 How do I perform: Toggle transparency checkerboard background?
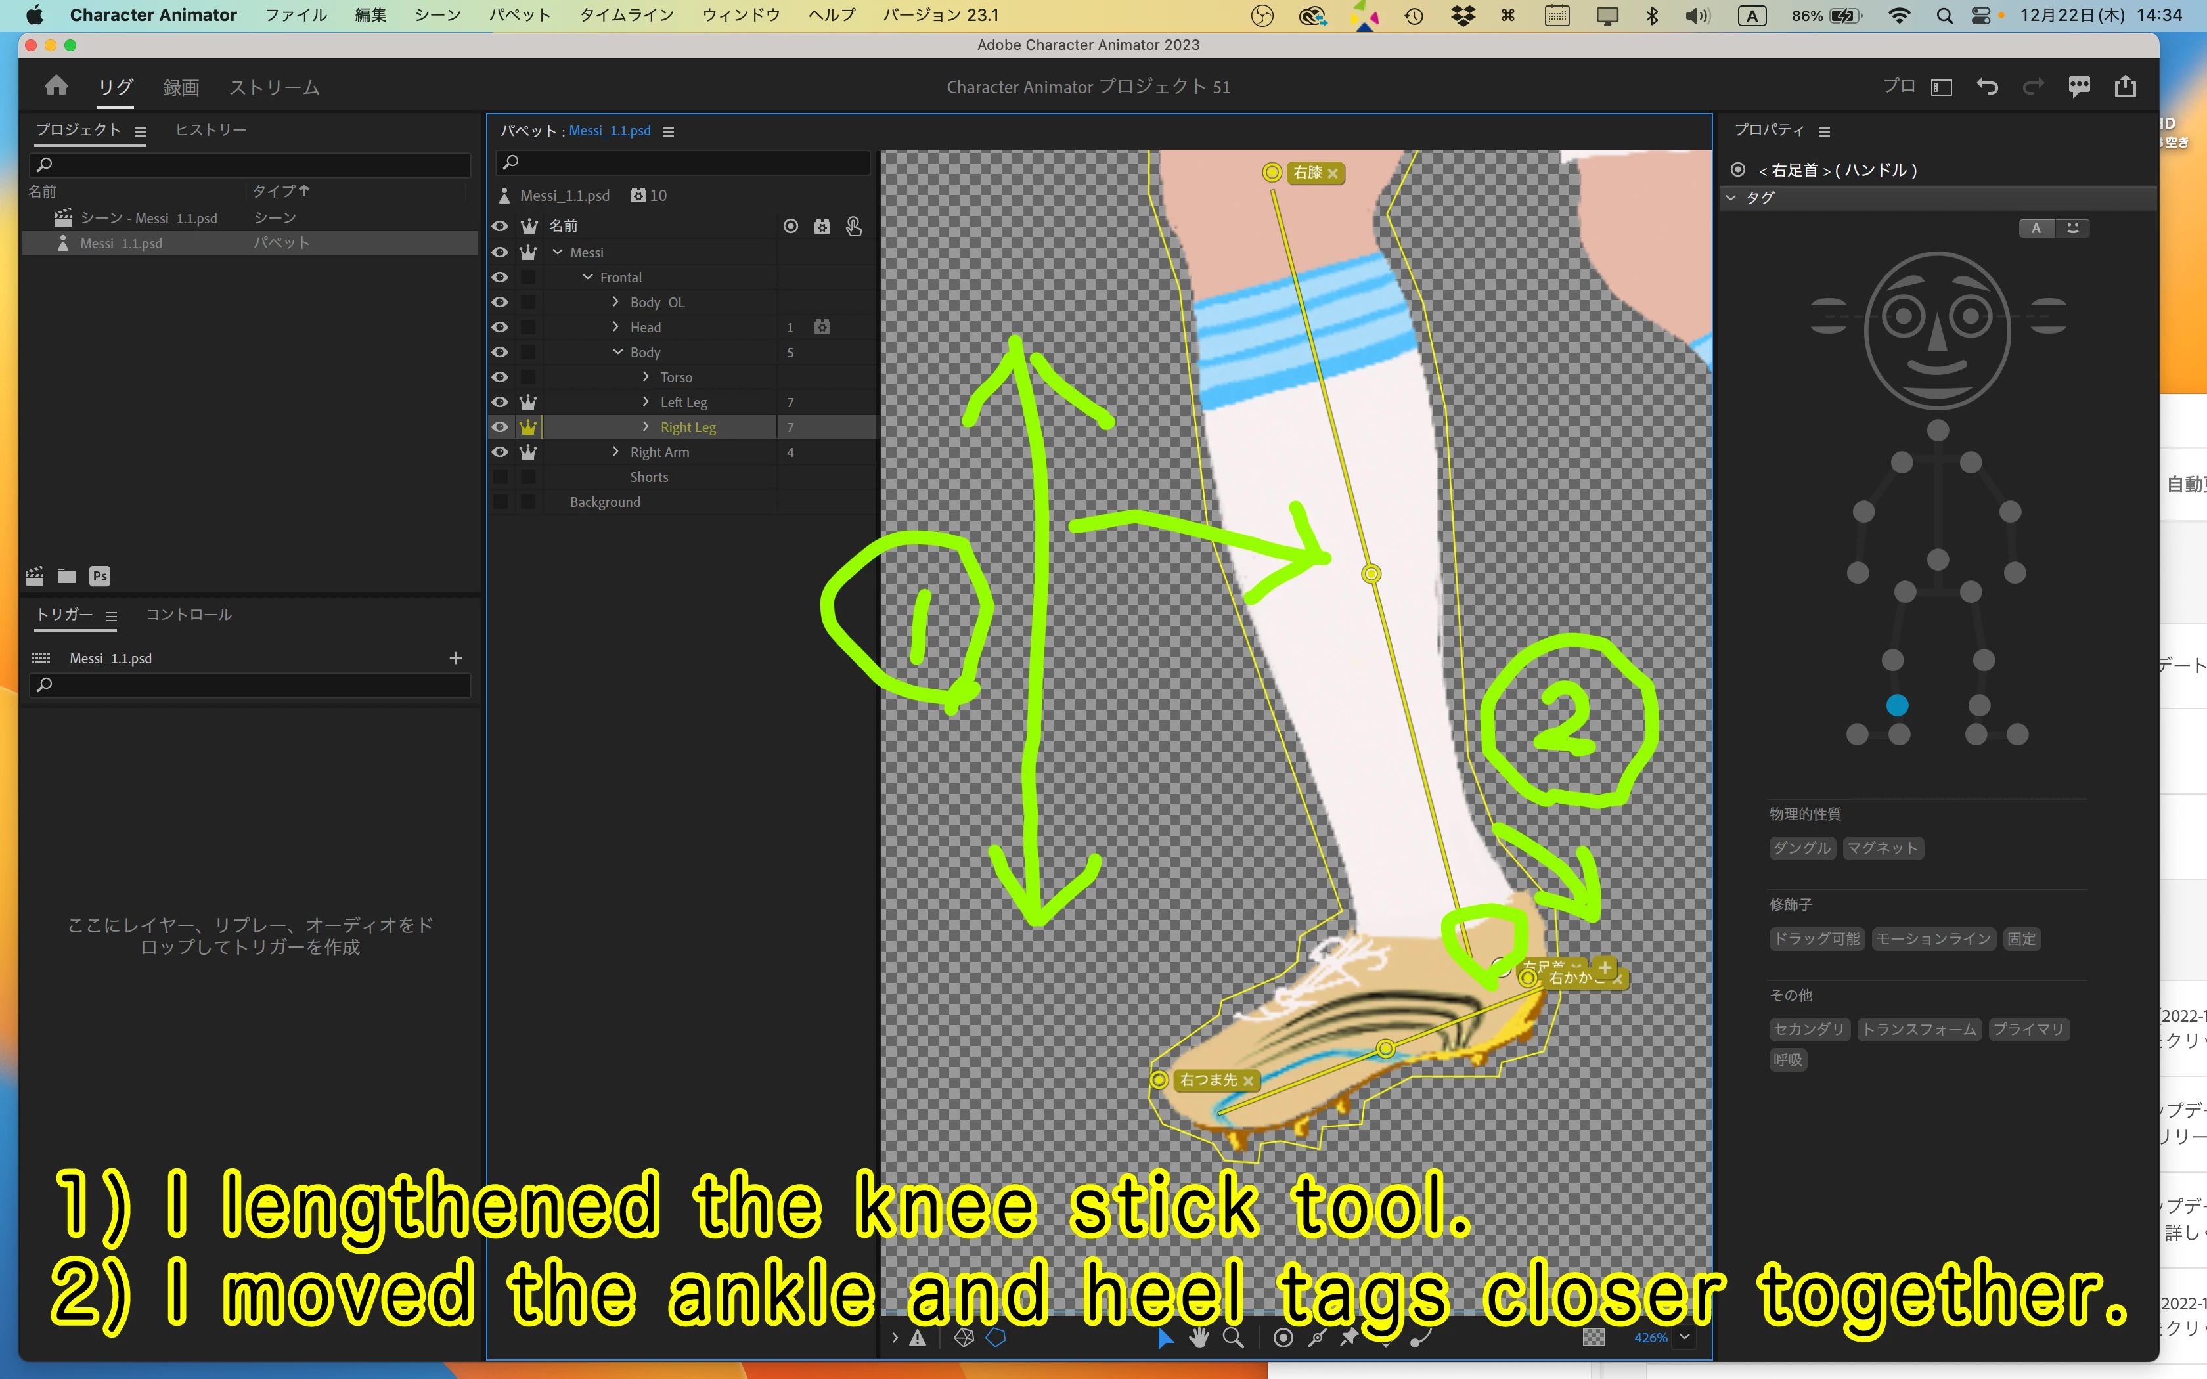click(x=1594, y=1337)
